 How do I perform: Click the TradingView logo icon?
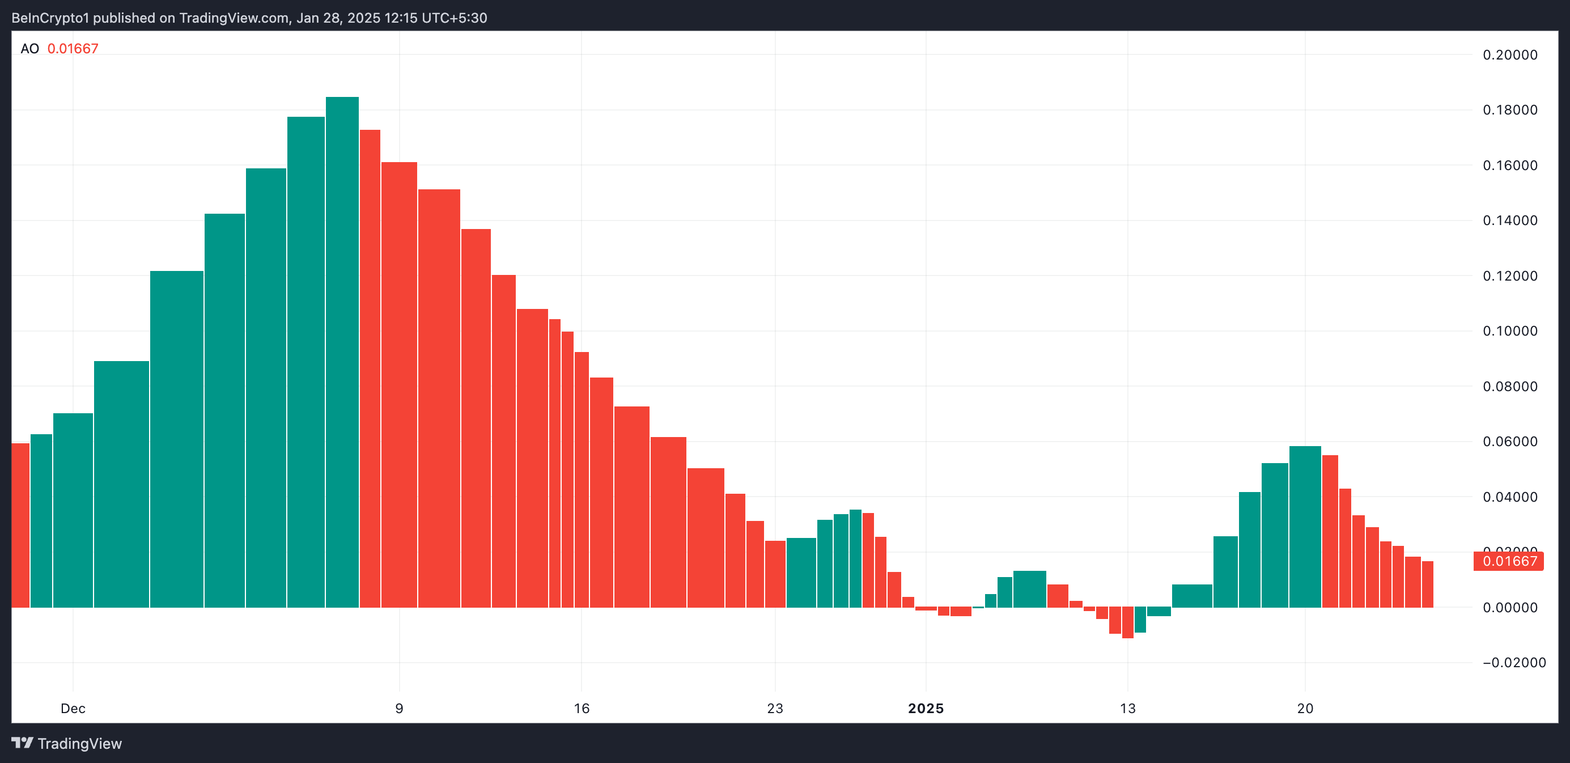tap(23, 743)
